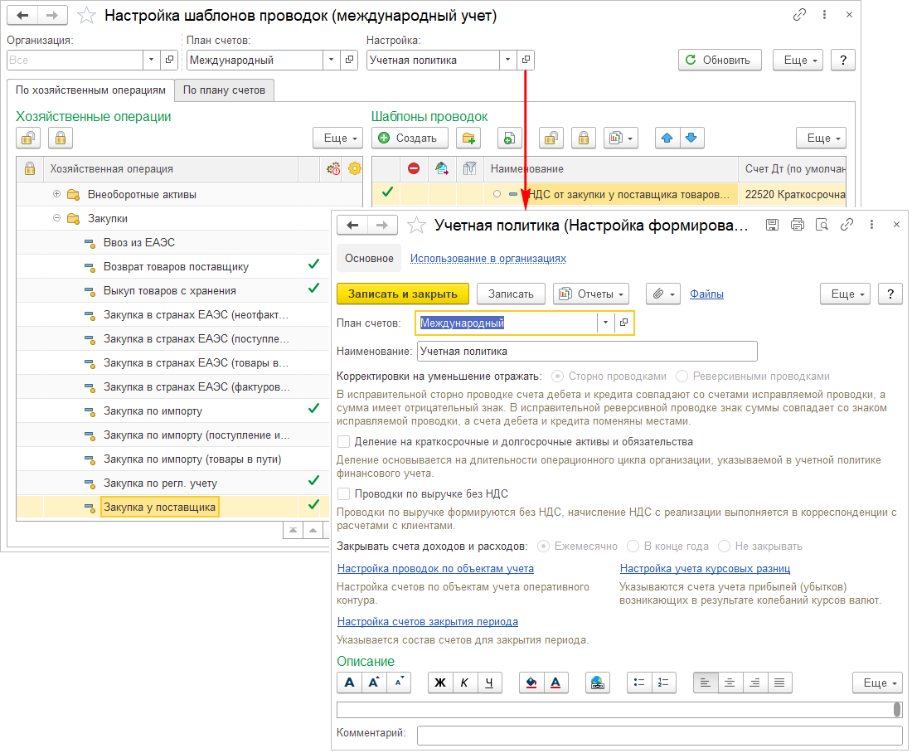Click the background fill color icon
This screenshot has width=912, height=753.
(531, 683)
